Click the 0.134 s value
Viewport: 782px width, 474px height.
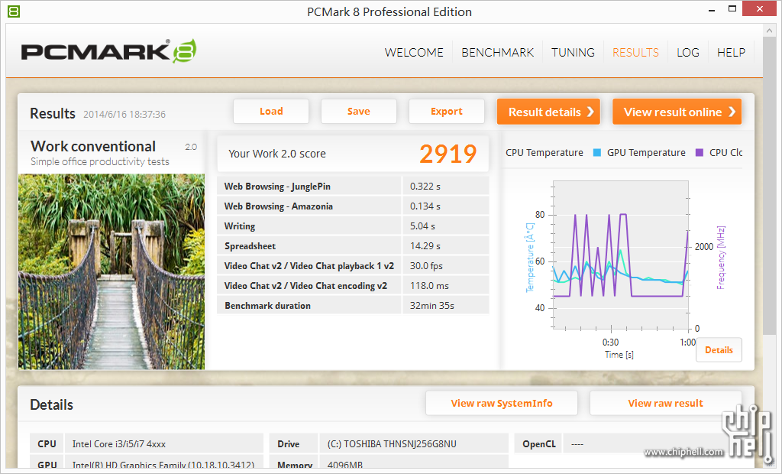[425, 206]
